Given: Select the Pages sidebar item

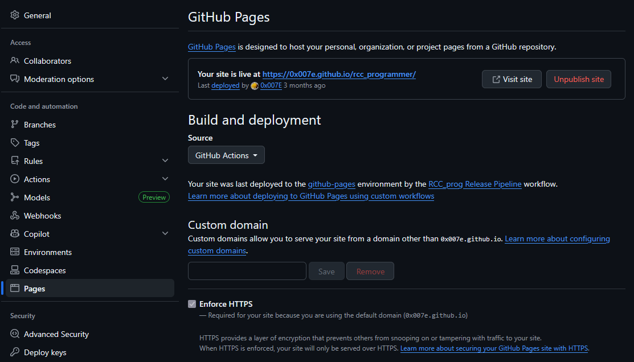Looking at the screenshot, I should click(90, 289).
